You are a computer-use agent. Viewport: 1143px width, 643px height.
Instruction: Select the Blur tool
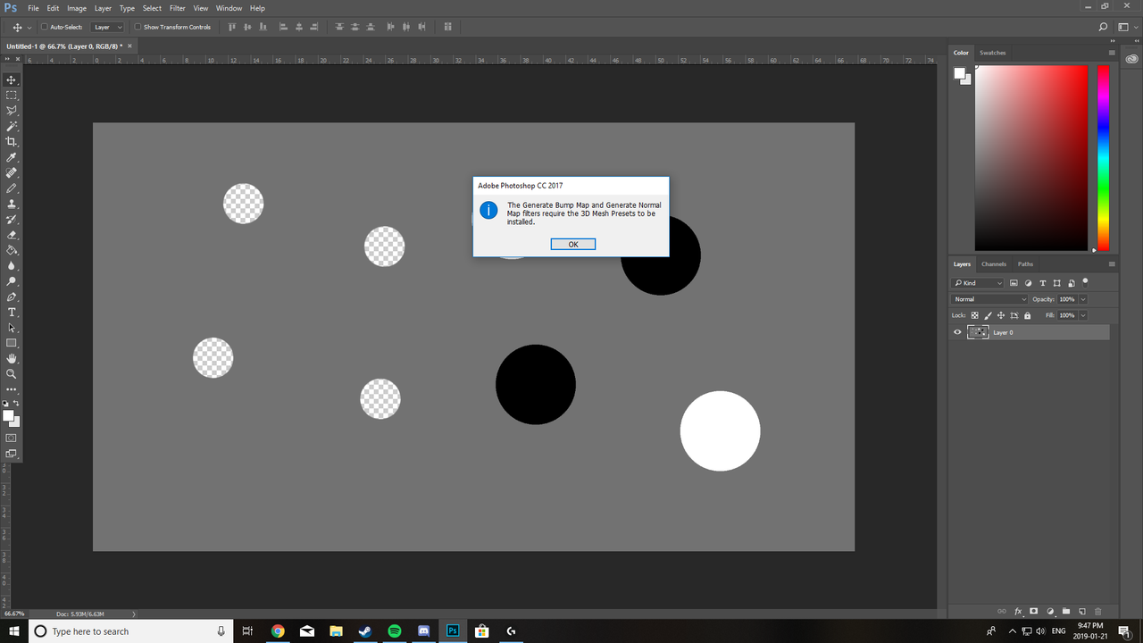[x=12, y=265]
